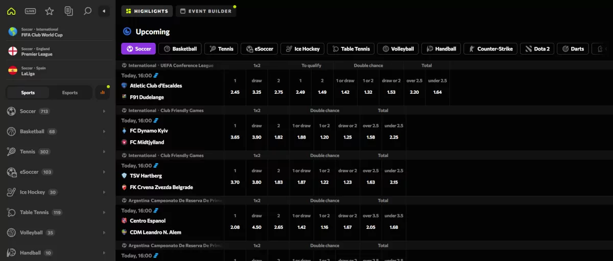Expand Volleyball 35 sidebar arrow

(x=104, y=232)
